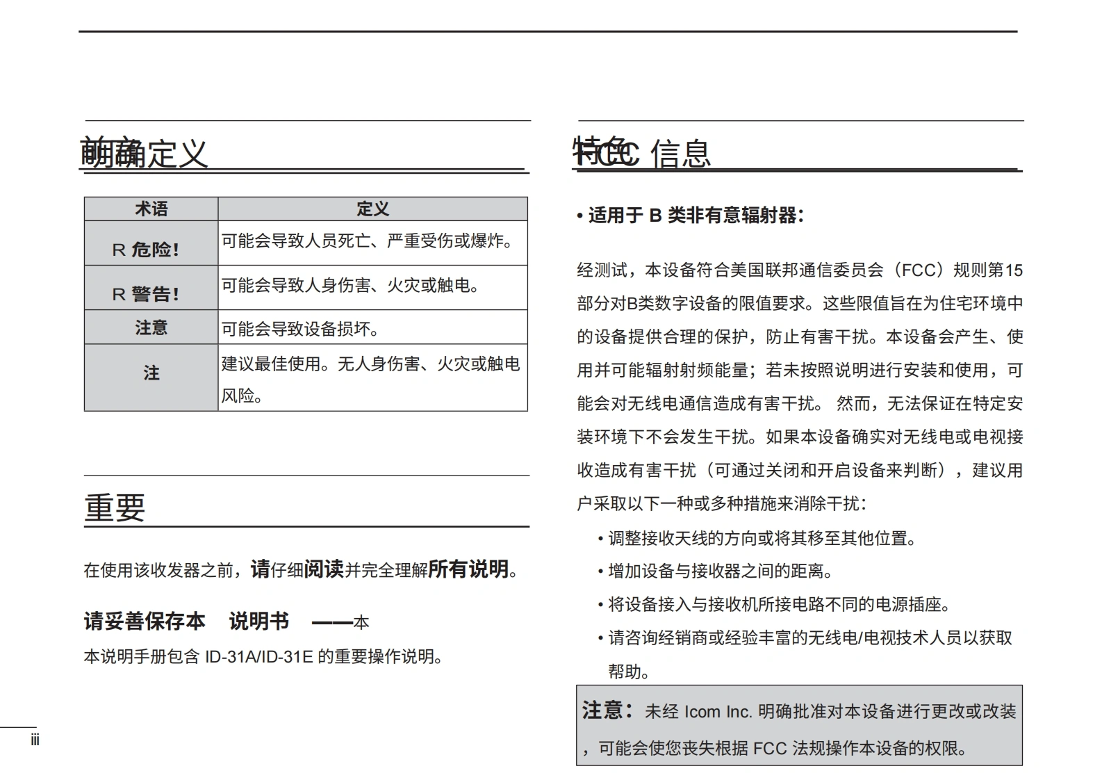Click the "ID-31A/ID-31E" model text
1102x780 pixels.
(x=258, y=656)
